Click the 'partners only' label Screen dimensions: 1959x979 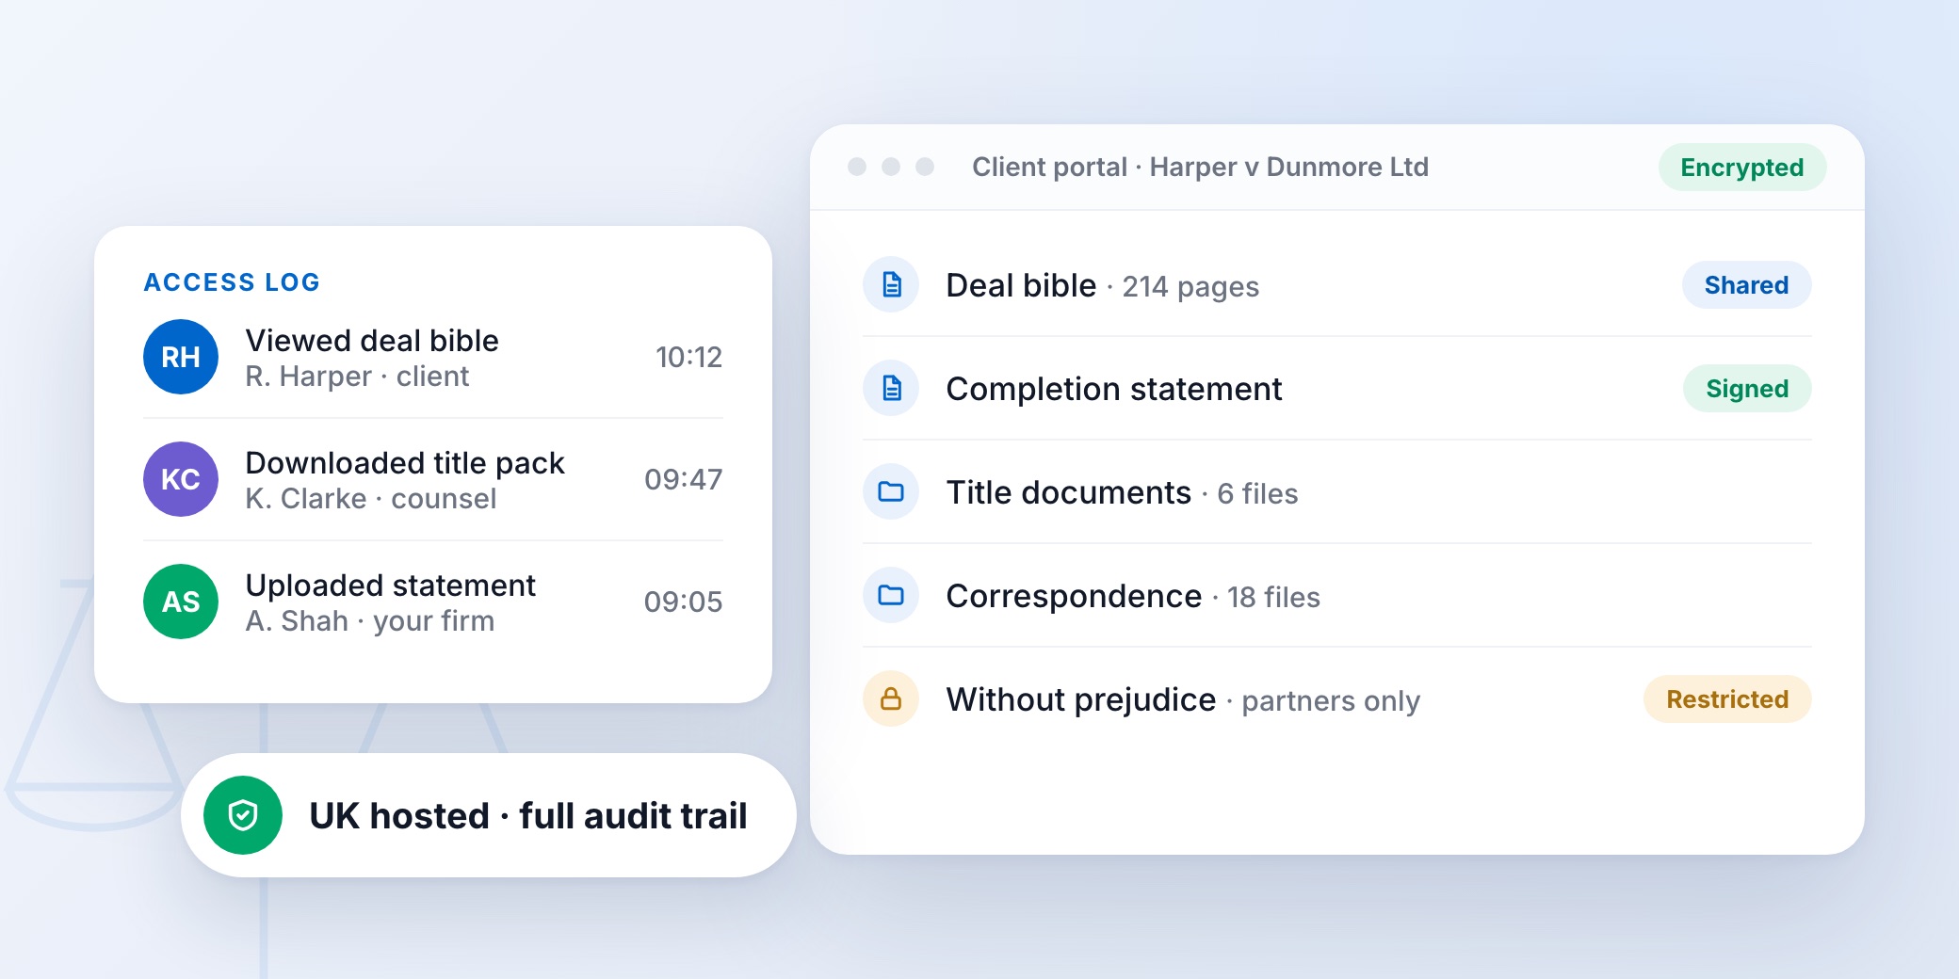click(1331, 701)
